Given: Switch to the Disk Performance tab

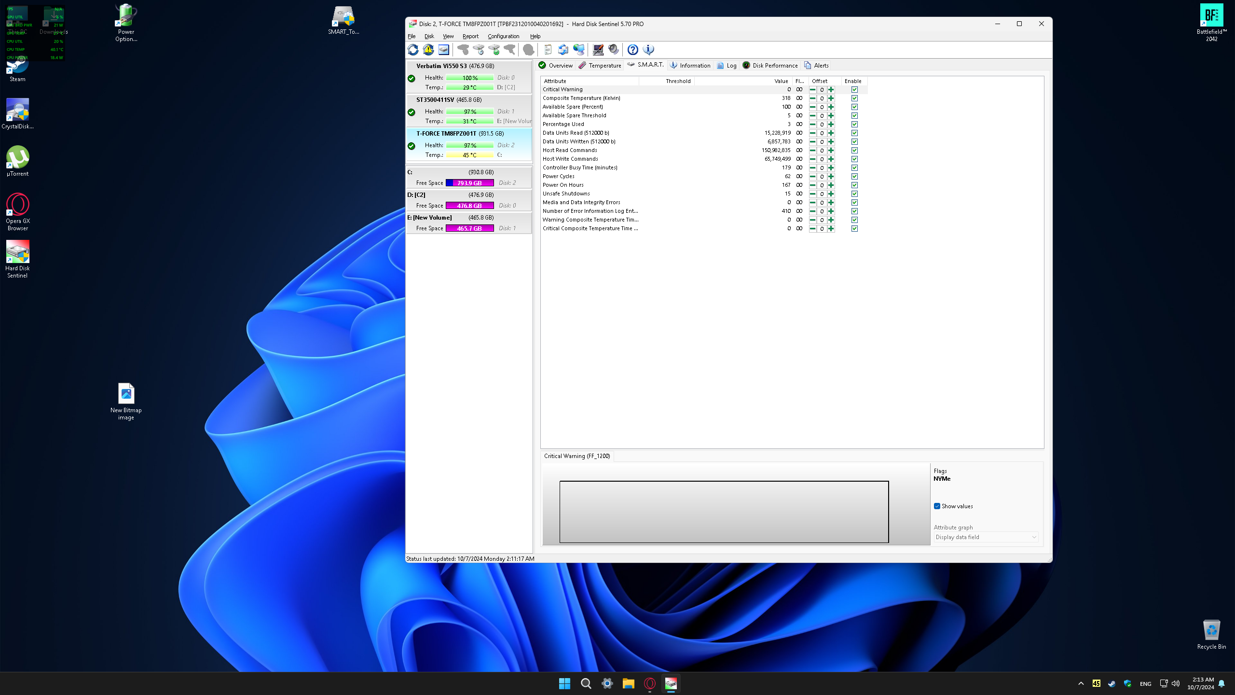Looking at the screenshot, I should tap(770, 66).
